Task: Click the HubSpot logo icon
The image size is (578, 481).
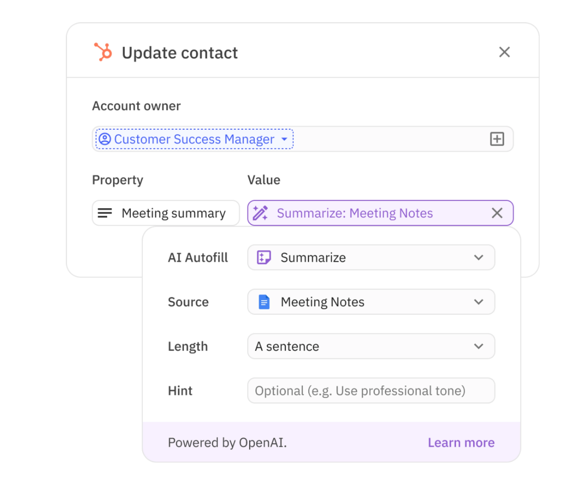Action: 103,52
